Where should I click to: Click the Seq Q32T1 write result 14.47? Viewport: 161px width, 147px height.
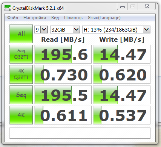(x=122, y=54)
